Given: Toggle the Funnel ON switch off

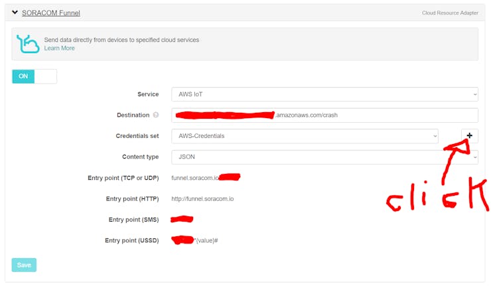Looking at the screenshot, I should 35,76.
